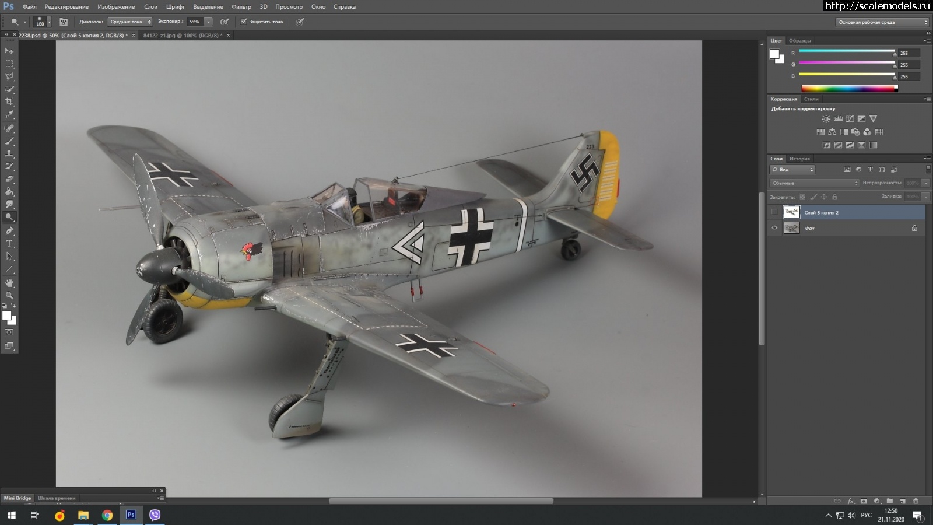Switch to Шкала времени tab
Screen dimensions: 933x525
tap(57, 498)
